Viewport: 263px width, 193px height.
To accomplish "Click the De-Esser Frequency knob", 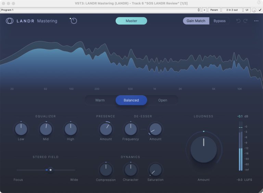I will pyautogui.click(x=131, y=129).
